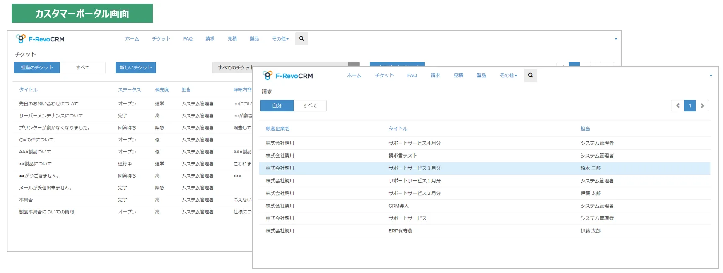The image size is (723, 273).
Task: Open ホーム in the invoice window
Action: [x=354, y=75]
